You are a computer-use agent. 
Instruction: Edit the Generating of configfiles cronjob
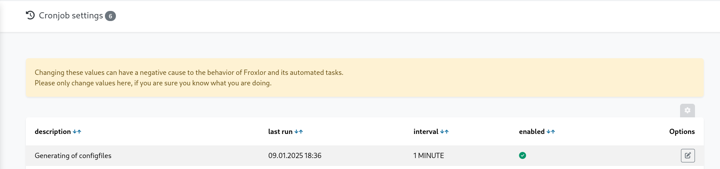coord(688,155)
